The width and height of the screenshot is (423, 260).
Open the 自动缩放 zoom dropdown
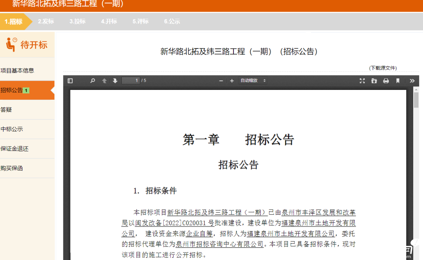[x=253, y=81]
